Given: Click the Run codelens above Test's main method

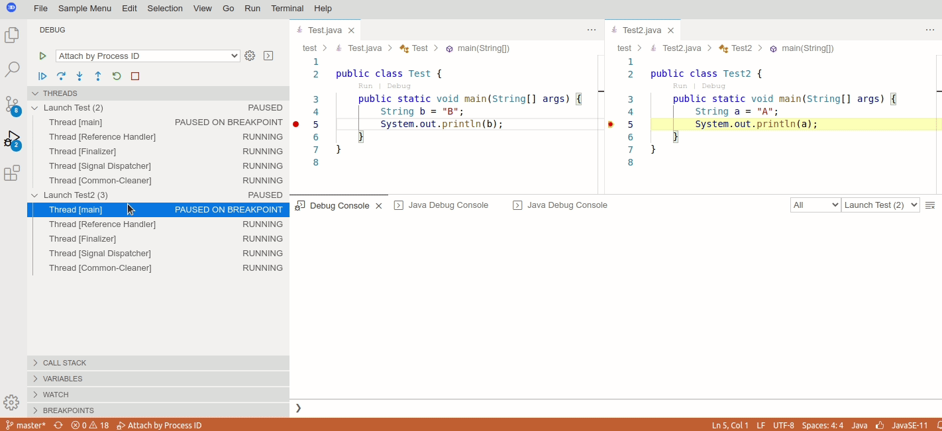Looking at the screenshot, I should [365, 85].
